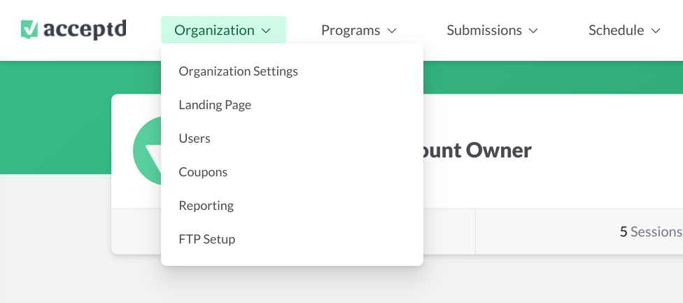Select Organization Settings menu item
The width and height of the screenshot is (683, 303).
238,71
